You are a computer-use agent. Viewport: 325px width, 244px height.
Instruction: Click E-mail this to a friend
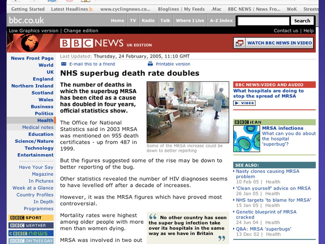(92, 64)
